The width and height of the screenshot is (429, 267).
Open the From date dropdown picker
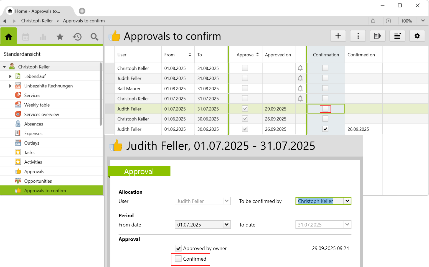(x=227, y=225)
